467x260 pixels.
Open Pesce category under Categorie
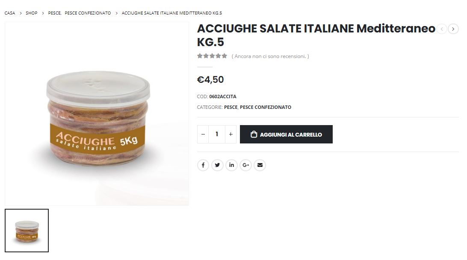click(231, 107)
